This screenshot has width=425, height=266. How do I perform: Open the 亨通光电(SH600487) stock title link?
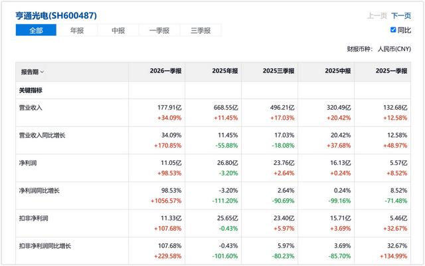click(56, 15)
